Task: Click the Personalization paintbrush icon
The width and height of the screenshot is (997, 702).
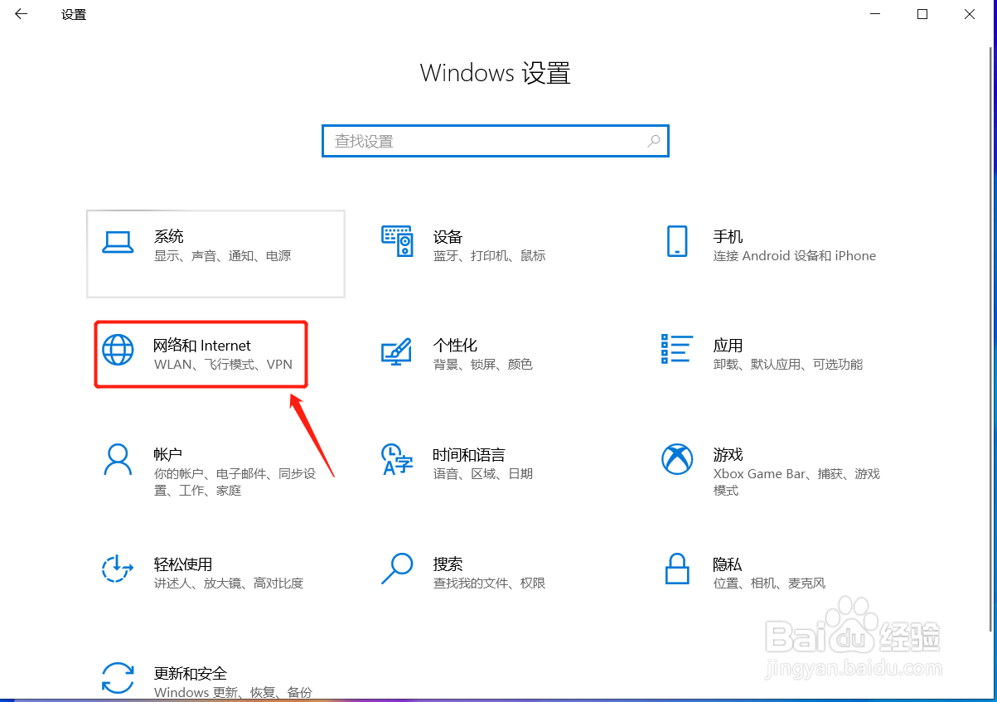Action: coord(397,350)
